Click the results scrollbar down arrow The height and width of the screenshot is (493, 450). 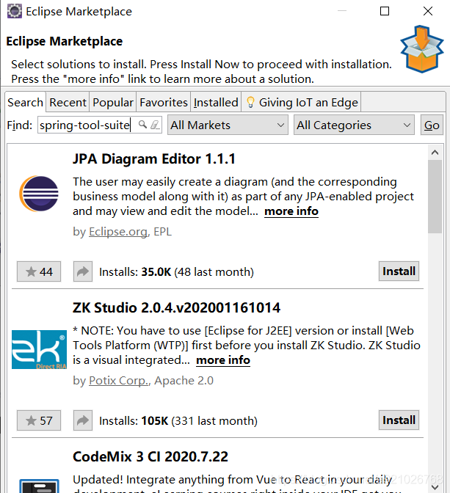435,487
